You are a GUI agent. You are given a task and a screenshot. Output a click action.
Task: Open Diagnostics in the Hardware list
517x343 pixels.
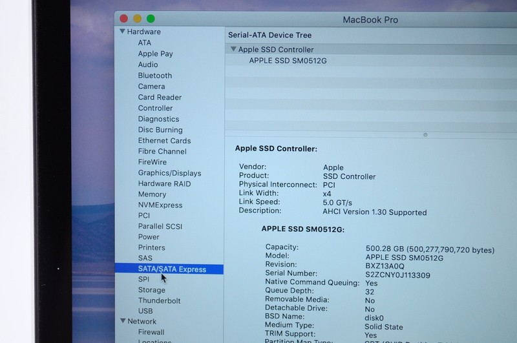(x=158, y=119)
